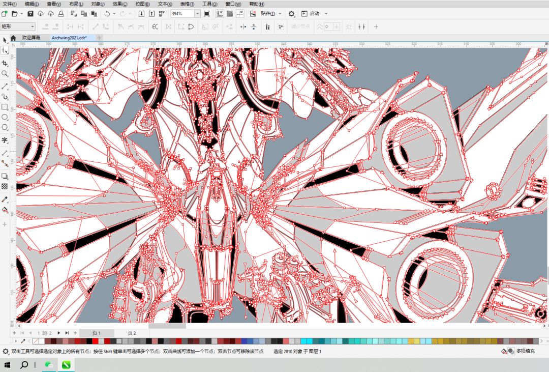Select the Shape node editing tool
This screenshot has width=549, height=372.
tap(5, 51)
